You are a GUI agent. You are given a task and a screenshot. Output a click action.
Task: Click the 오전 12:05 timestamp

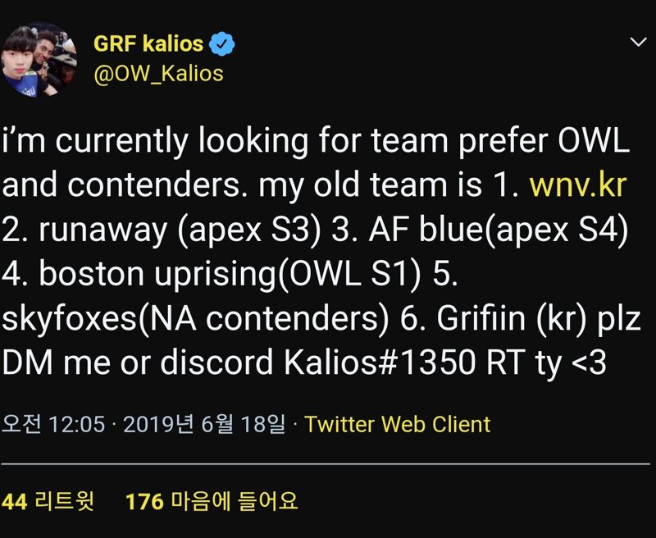[x=53, y=424]
